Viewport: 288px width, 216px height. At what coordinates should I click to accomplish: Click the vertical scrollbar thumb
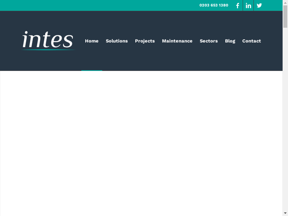pos(285,16)
